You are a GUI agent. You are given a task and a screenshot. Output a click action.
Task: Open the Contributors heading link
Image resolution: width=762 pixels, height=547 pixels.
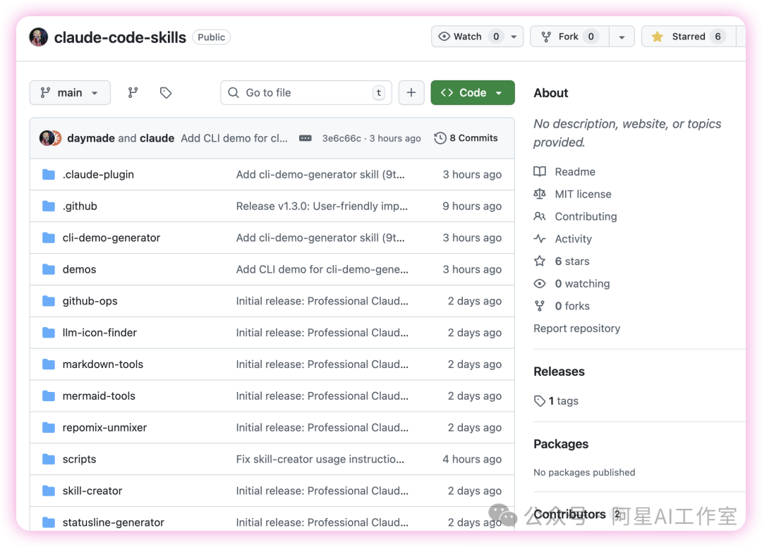click(569, 514)
